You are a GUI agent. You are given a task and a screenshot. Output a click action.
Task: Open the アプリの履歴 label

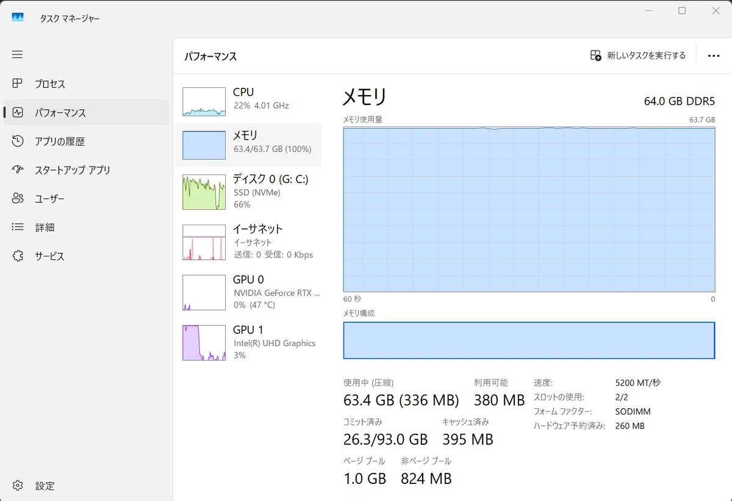(x=60, y=142)
